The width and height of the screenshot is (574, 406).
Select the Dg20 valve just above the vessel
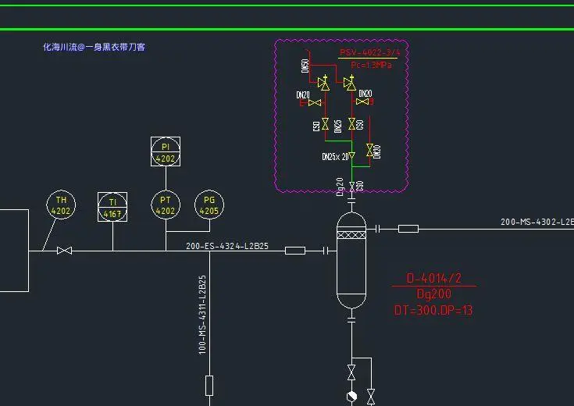(x=351, y=187)
